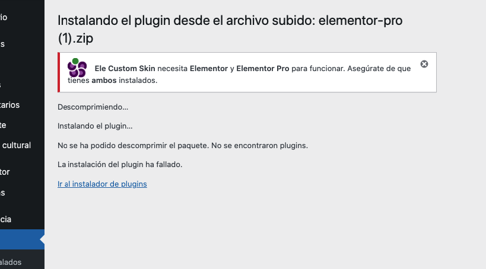Open the submenu entry ending in 'alados'
The image size is (486, 269).
pyautogui.click(x=11, y=262)
